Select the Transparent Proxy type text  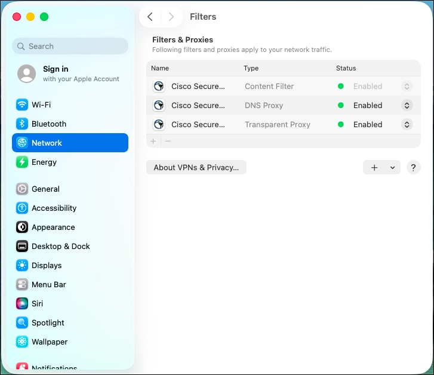coord(278,124)
